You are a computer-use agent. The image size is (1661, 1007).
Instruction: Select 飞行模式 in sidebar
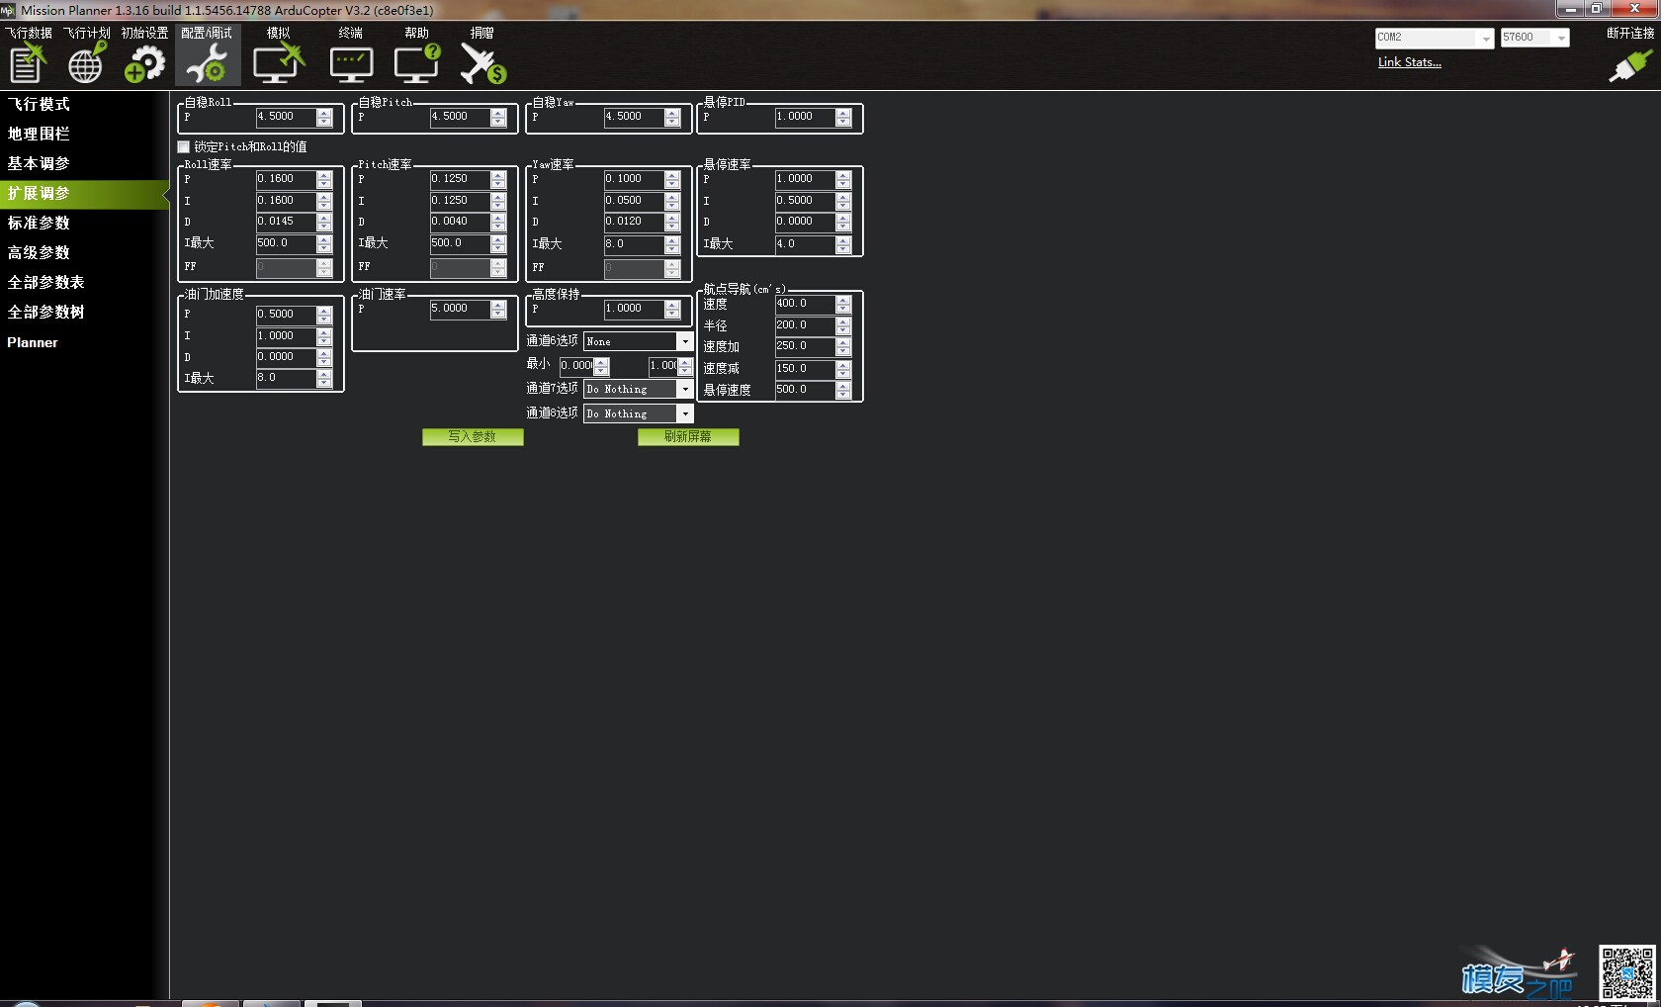(39, 104)
